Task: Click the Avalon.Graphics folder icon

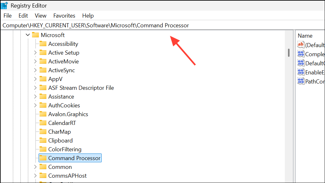Action: [43, 114]
